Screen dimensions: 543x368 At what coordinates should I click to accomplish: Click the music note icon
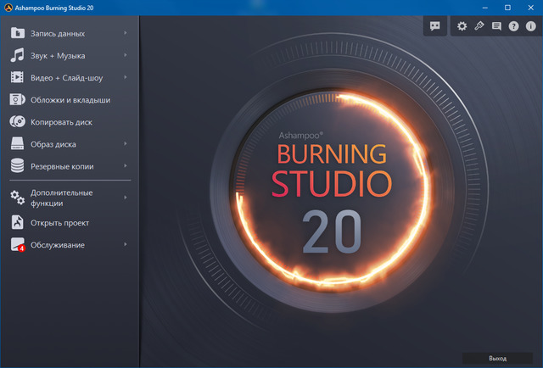pos(18,56)
